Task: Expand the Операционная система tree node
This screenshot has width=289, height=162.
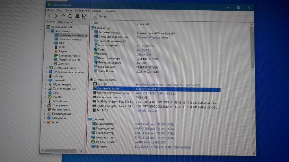Action: (46, 72)
